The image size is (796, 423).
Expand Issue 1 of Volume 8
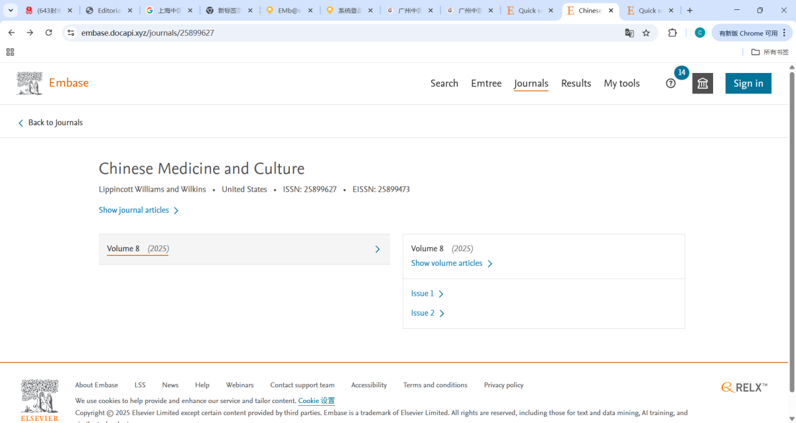[x=427, y=294]
